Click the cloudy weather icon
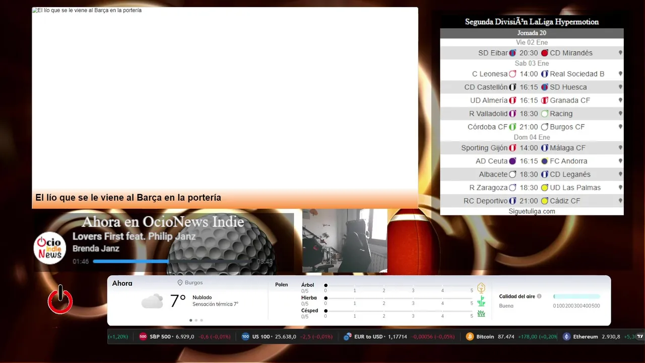Viewport: 645px width, 363px height. (152, 301)
